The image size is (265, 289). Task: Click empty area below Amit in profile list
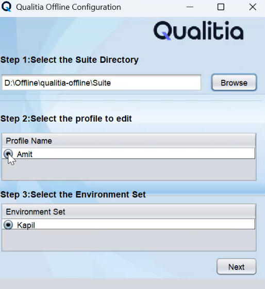[x=129, y=169]
